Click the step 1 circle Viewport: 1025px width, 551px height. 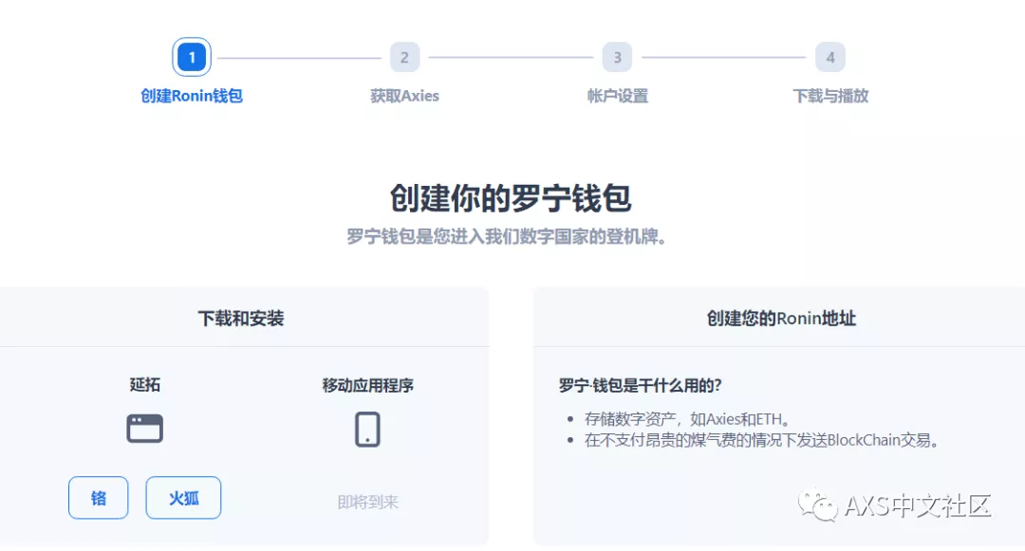pos(192,58)
